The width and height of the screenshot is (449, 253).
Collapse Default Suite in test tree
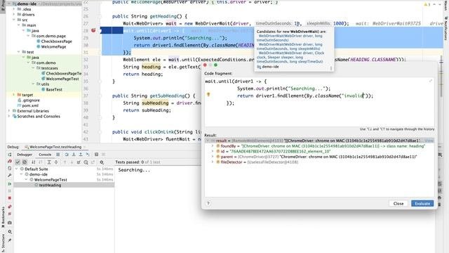pyautogui.click(x=16, y=169)
